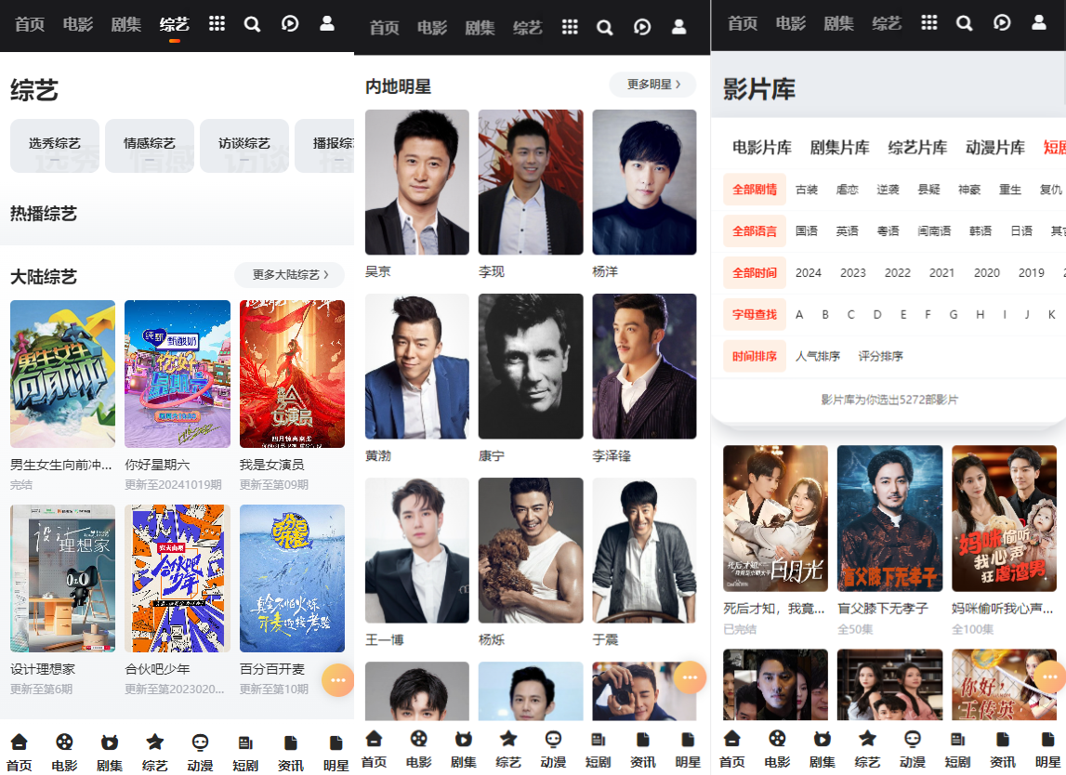
Task: Tap 短剧 icon in right bottom bar
Action: coord(957,739)
